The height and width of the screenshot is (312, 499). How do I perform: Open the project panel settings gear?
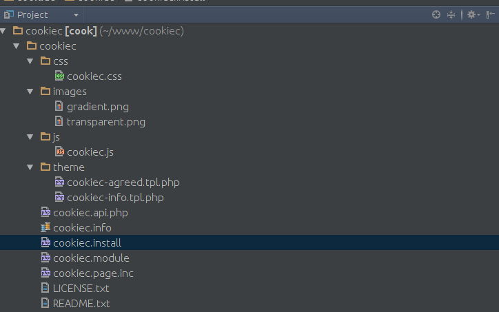(473, 14)
